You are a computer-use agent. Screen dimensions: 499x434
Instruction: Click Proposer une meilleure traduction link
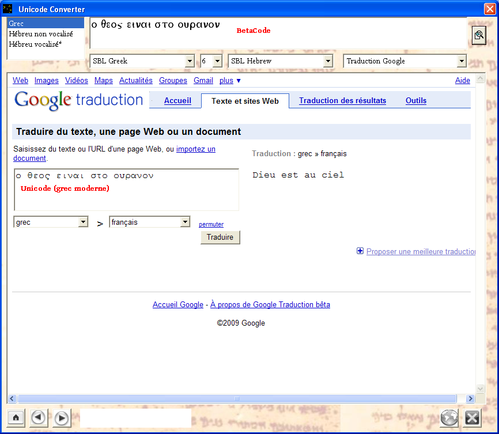click(421, 251)
